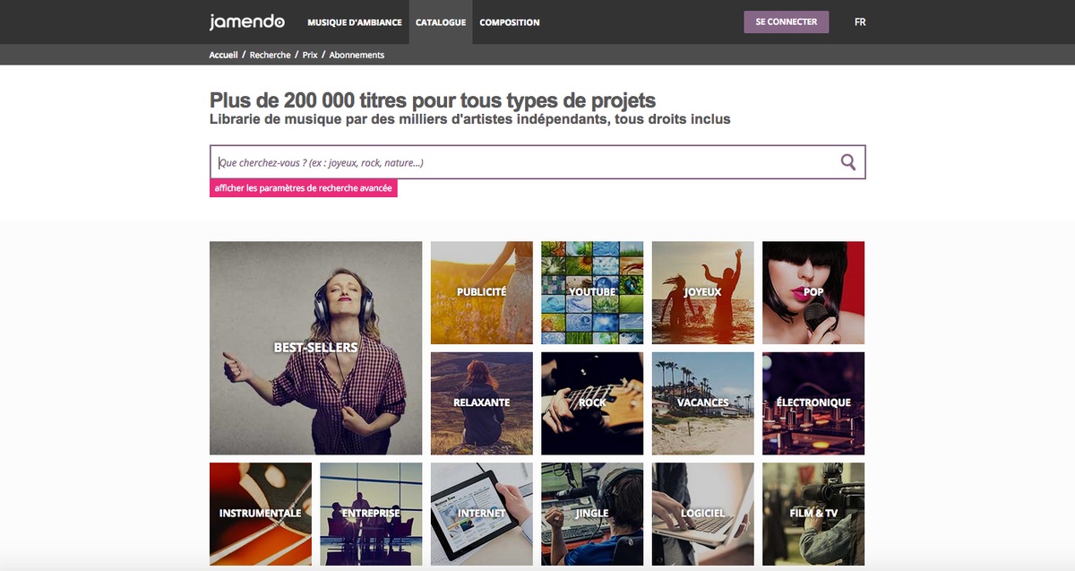This screenshot has width=1075, height=571.
Task: Open the Internet category tile
Action: [482, 514]
